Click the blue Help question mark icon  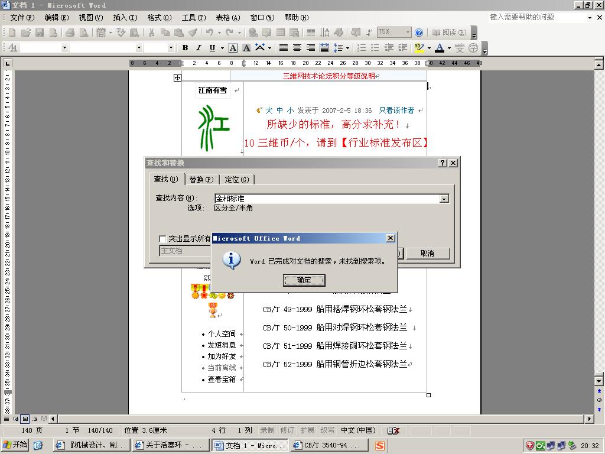419,33
